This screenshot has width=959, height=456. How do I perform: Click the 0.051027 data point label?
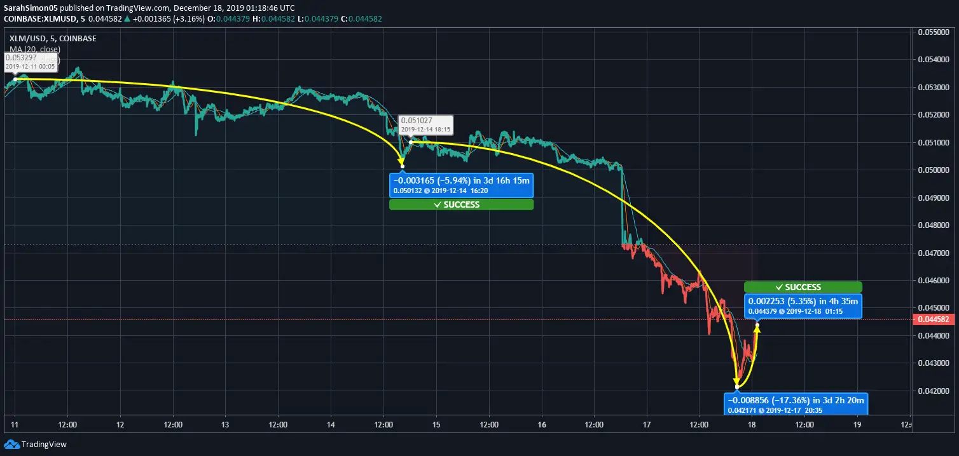point(425,124)
